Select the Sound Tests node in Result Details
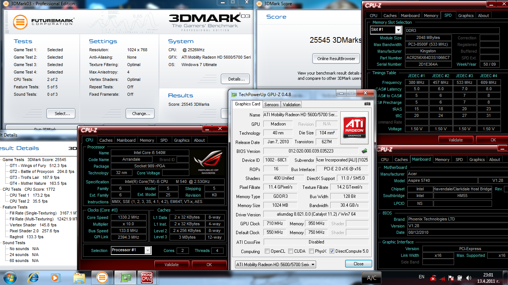Viewport: 508px width, 285px height. pyautogui.click(x=14, y=243)
